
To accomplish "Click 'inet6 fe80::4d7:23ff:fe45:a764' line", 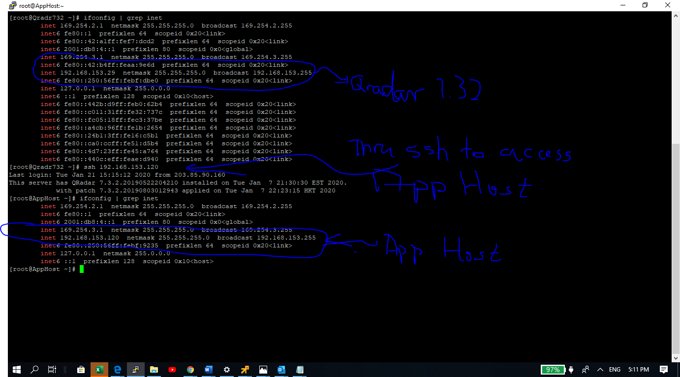I will 166,151.
